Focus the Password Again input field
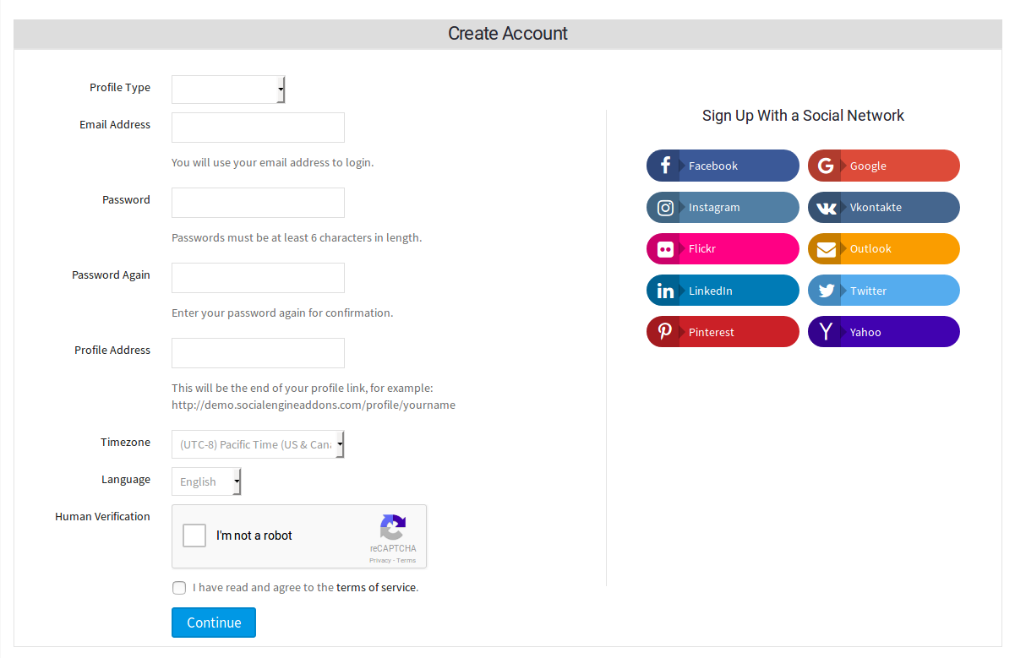Image resolution: width=1015 pixels, height=658 pixels. 258,278
